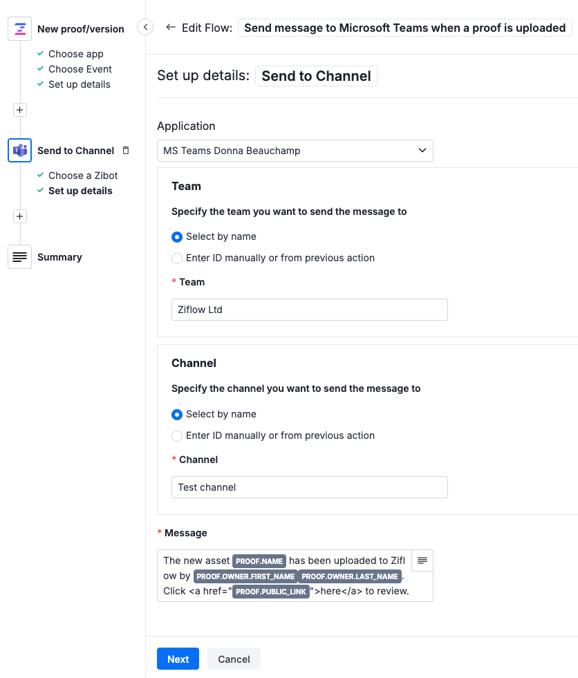Open the Summary step icon
Screen dimensions: 578x678
19,256
